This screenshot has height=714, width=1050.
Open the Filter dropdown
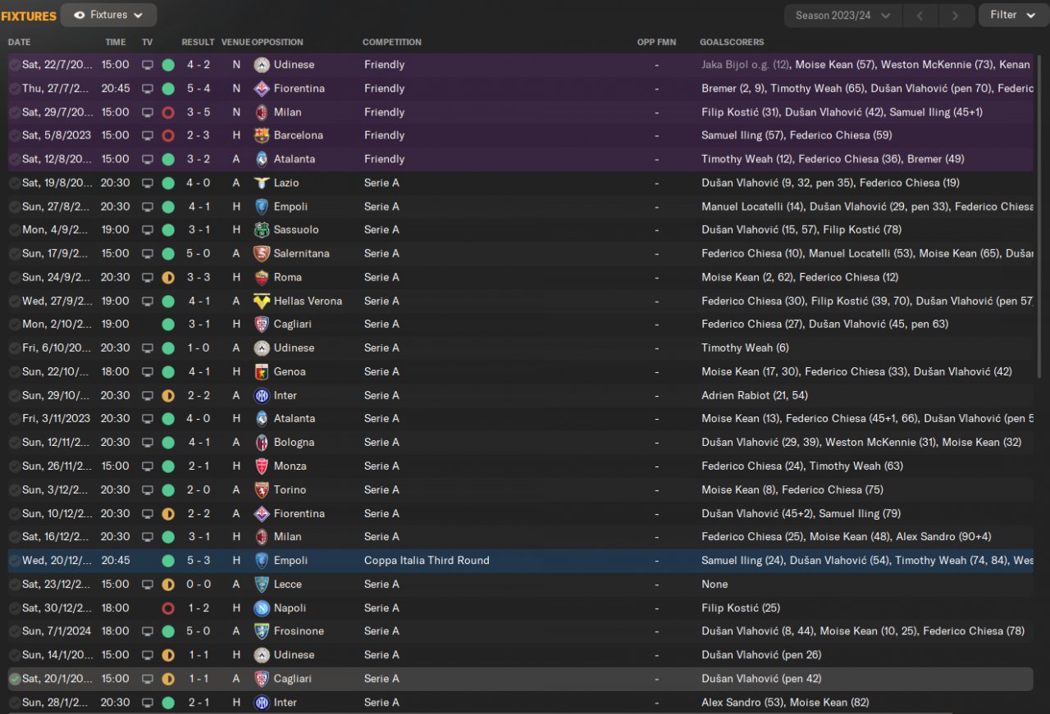pos(1012,15)
